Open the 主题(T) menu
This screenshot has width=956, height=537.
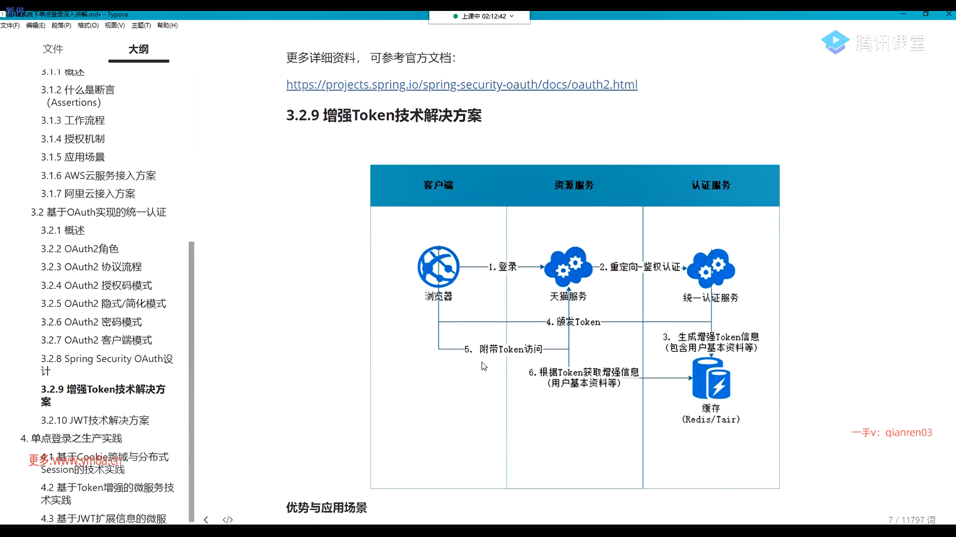141,25
